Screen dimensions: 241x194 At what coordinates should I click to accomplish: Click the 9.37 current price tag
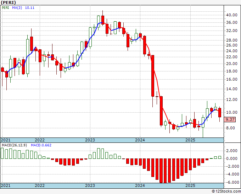click(x=230, y=119)
